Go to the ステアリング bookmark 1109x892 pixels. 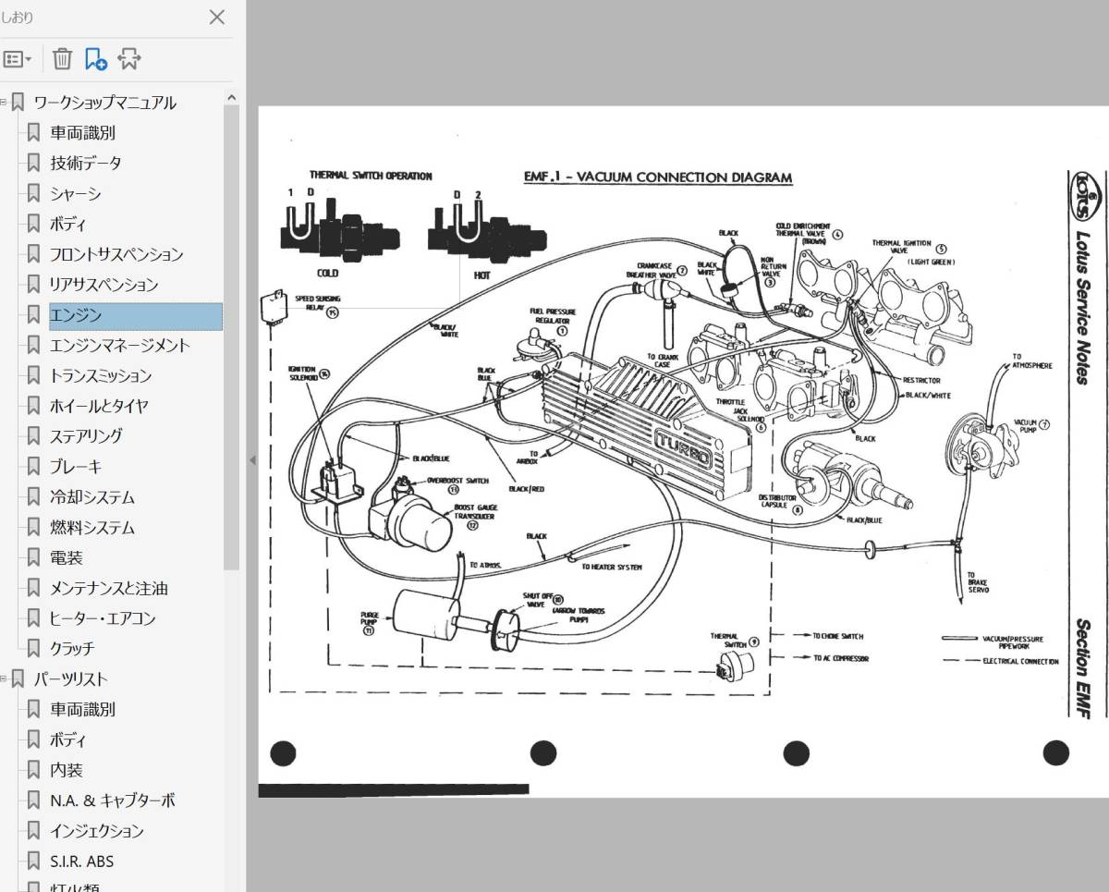point(86,436)
